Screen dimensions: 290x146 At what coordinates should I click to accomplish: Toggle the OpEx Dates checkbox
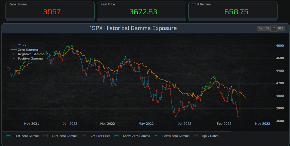click(196, 136)
